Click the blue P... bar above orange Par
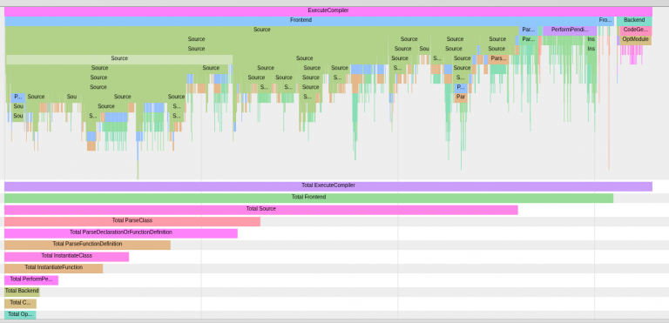669x323 pixels. [461, 87]
